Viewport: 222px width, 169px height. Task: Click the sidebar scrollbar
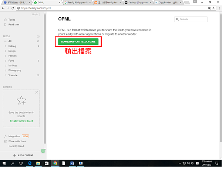[x=45, y=79]
